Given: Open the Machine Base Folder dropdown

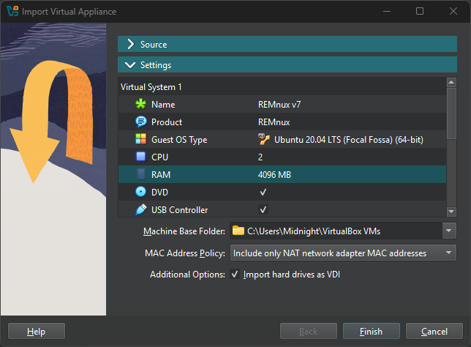Looking at the screenshot, I should tap(448, 231).
